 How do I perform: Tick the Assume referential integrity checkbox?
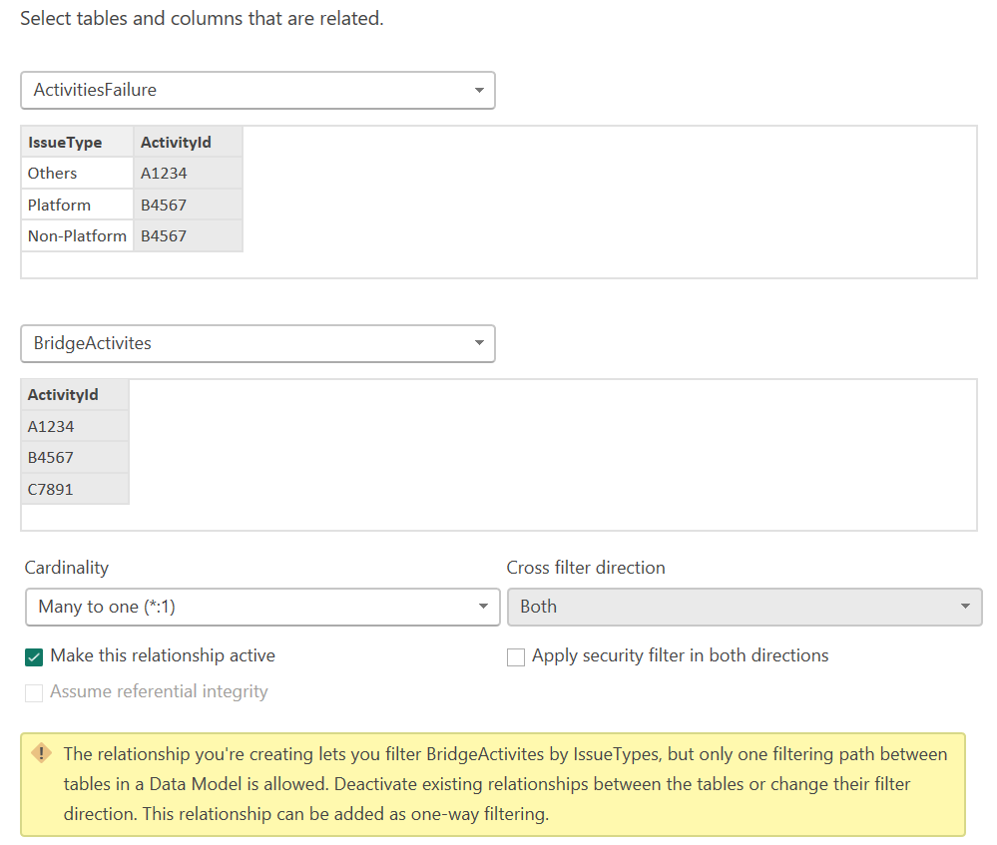tap(34, 693)
